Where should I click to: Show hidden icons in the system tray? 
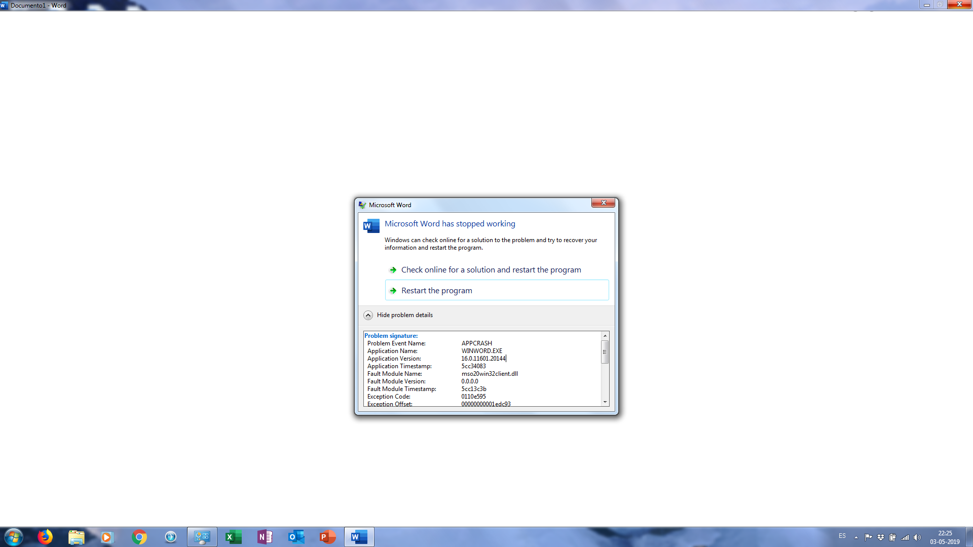[856, 537]
